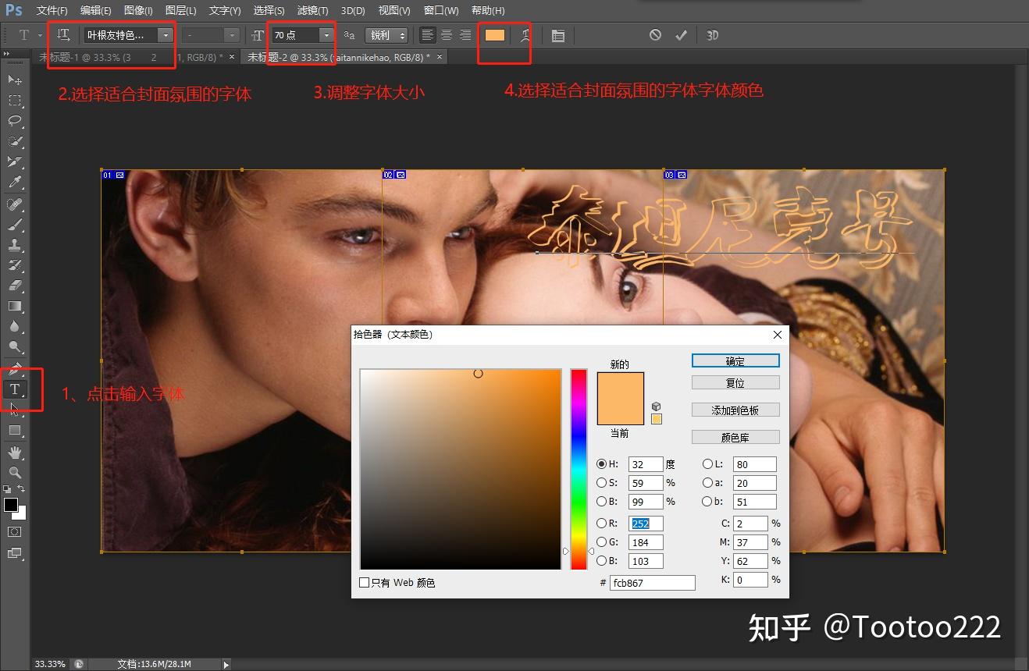
Task: Select the Quick Selection tool
Action: [x=14, y=141]
